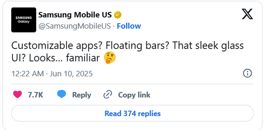Open the tweet info circle icon

(x=247, y=73)
